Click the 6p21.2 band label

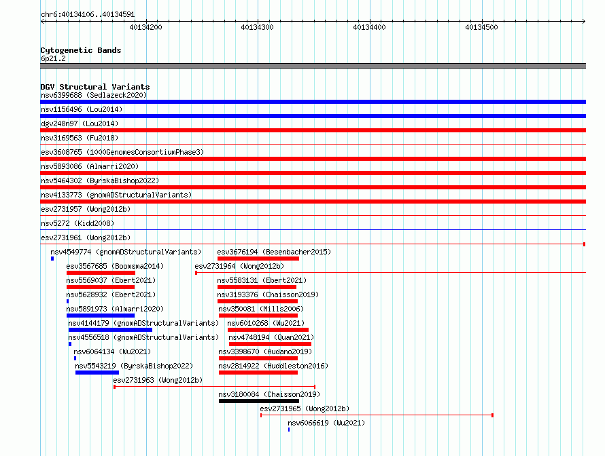53,58
